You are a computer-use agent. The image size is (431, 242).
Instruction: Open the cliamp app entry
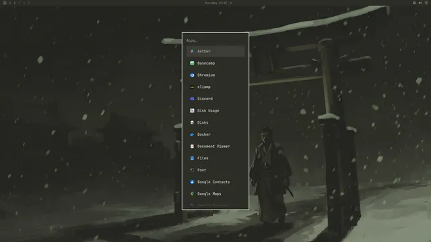(215, 87)
